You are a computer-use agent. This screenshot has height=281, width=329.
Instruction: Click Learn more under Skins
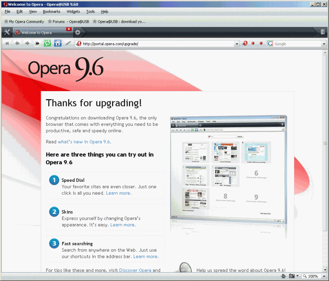point(122,225)
